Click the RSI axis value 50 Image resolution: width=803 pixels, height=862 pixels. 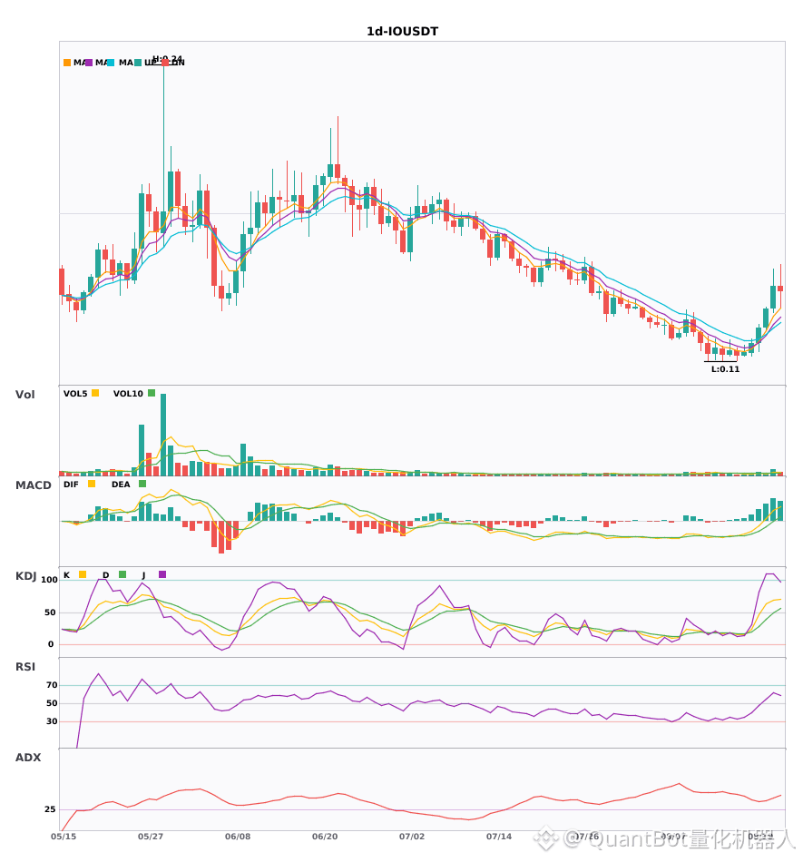point(52,703)
